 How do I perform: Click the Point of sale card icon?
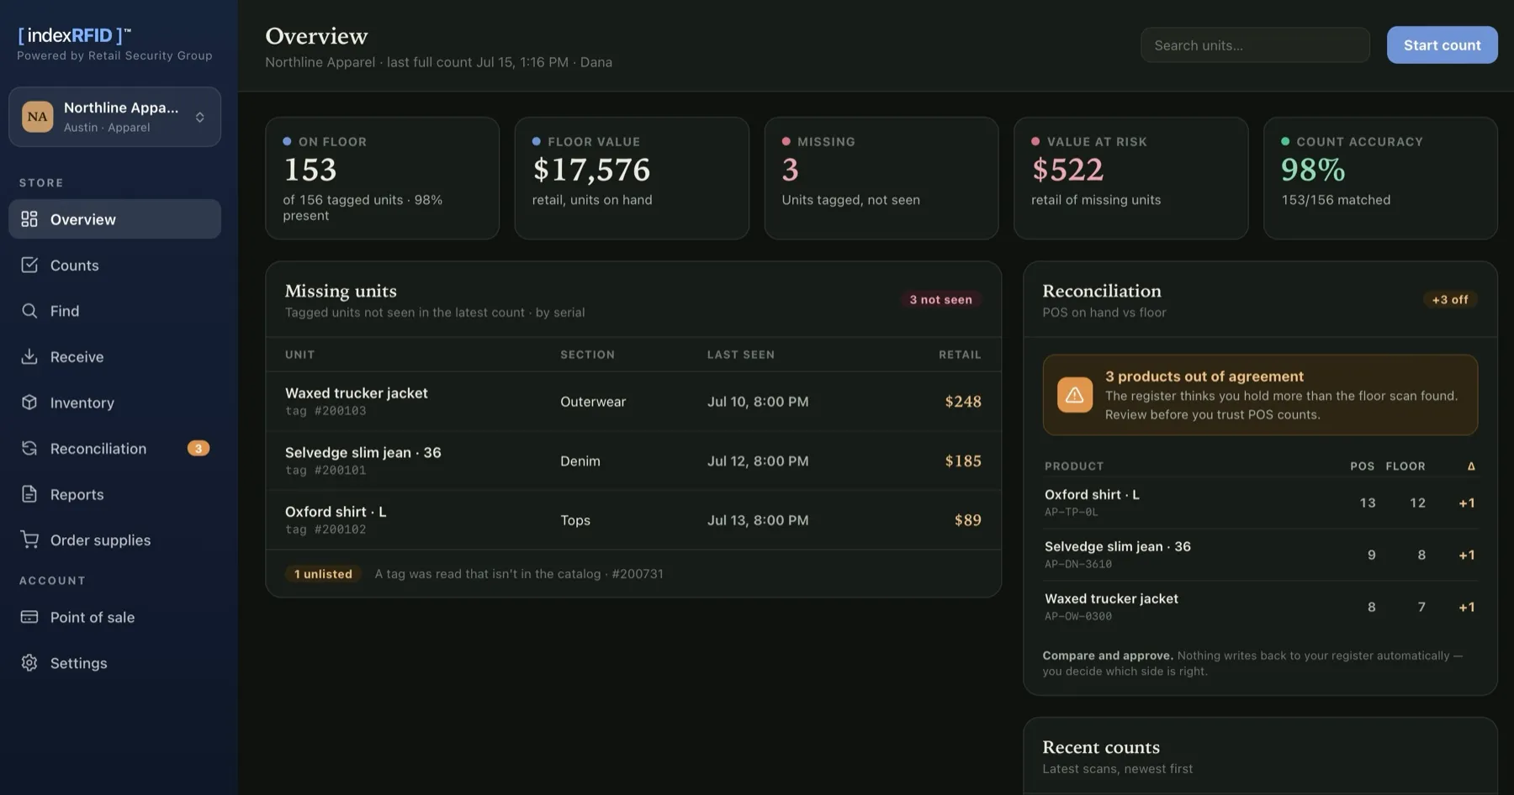pos(29,617)
